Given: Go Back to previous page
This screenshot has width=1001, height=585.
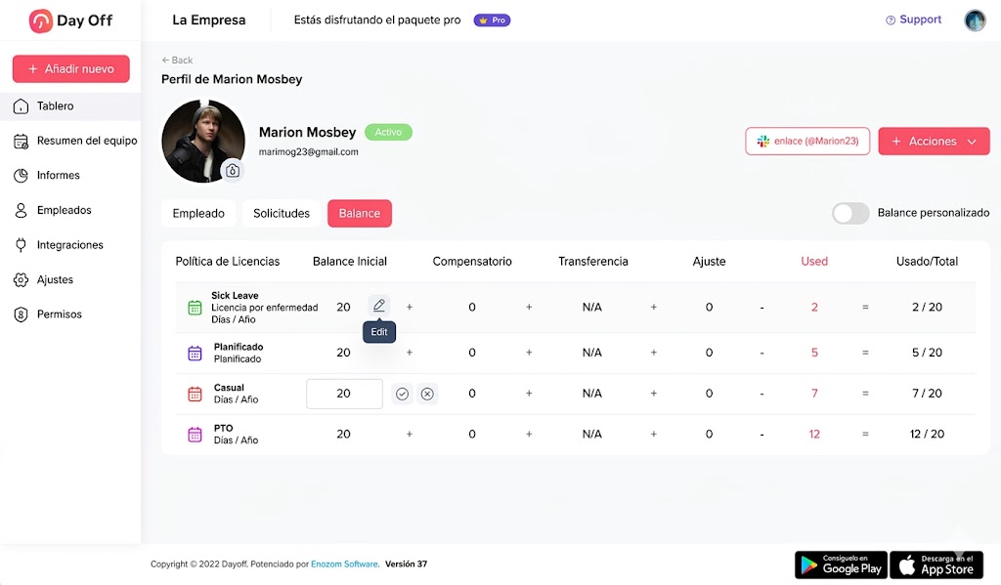Looking at the screenshot, I should coord(177,60).
